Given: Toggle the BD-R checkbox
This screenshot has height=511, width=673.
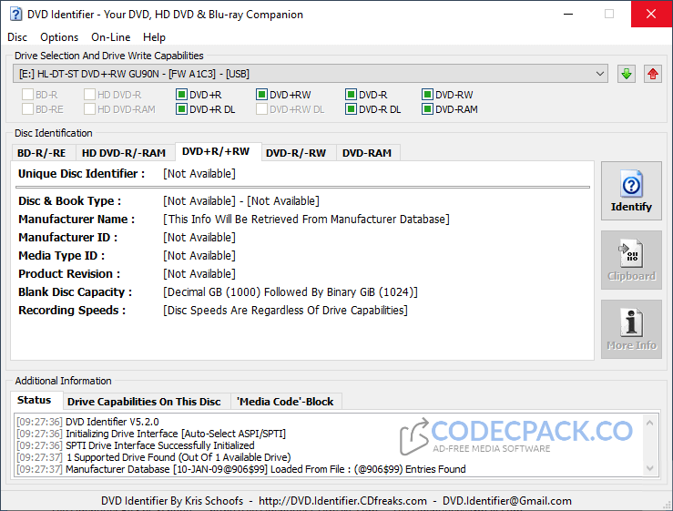Looking at the screenshot, I should [x=27, y=95].
